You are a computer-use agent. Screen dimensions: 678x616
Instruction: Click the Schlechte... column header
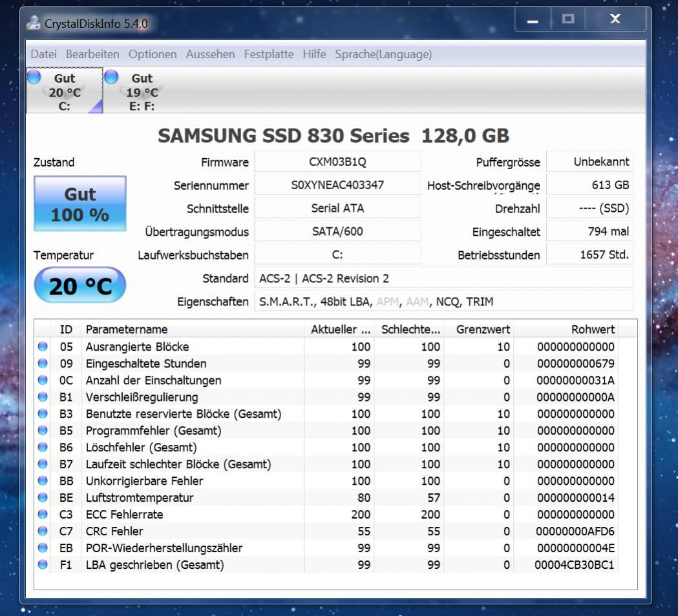(410, 329)
